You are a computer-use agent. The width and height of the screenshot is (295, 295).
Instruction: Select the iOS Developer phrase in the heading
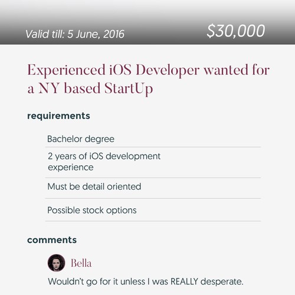click(154, 70)
